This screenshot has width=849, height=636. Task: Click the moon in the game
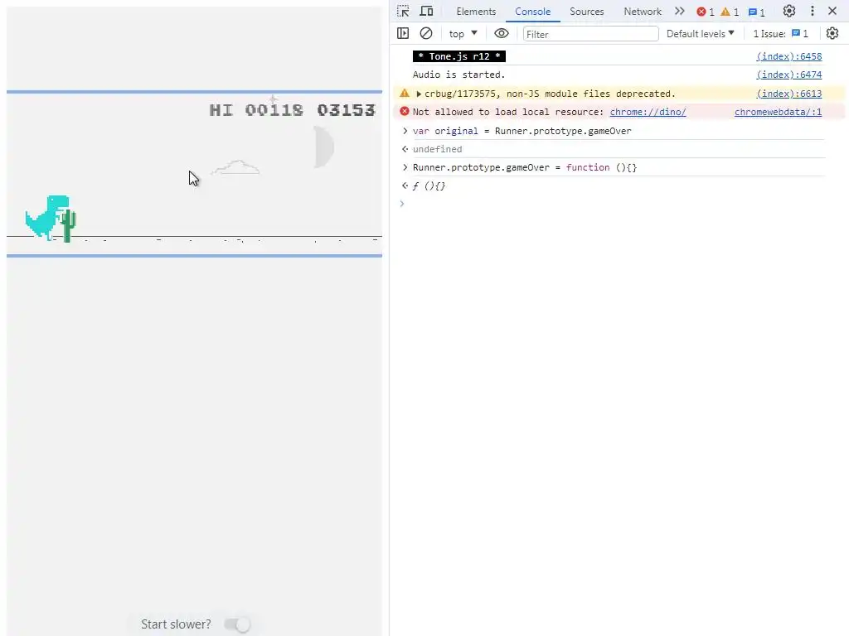point(324,147)
